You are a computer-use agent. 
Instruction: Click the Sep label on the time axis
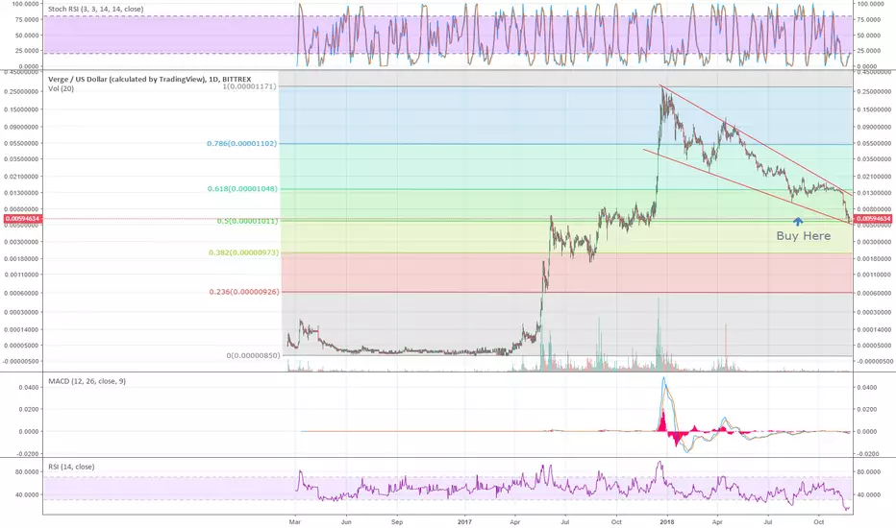tap(397, 521)
